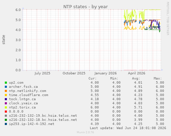
Task: Click the 3.0 y-axis tick label
Action: tap(18, 40)
